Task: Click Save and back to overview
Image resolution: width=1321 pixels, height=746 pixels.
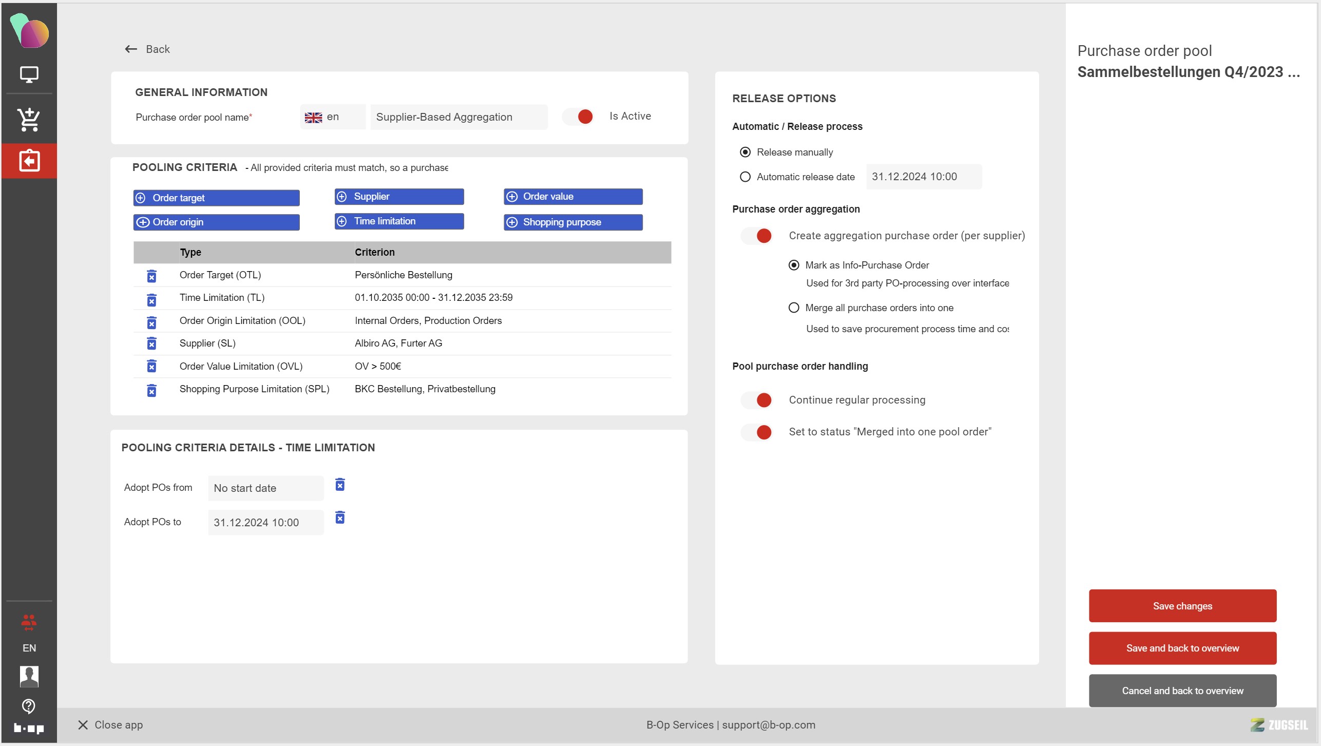Action: pos(1182,648)
